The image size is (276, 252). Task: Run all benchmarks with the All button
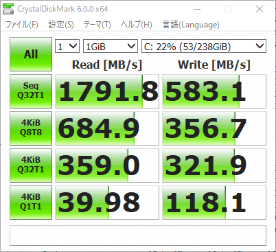(31, 54)
